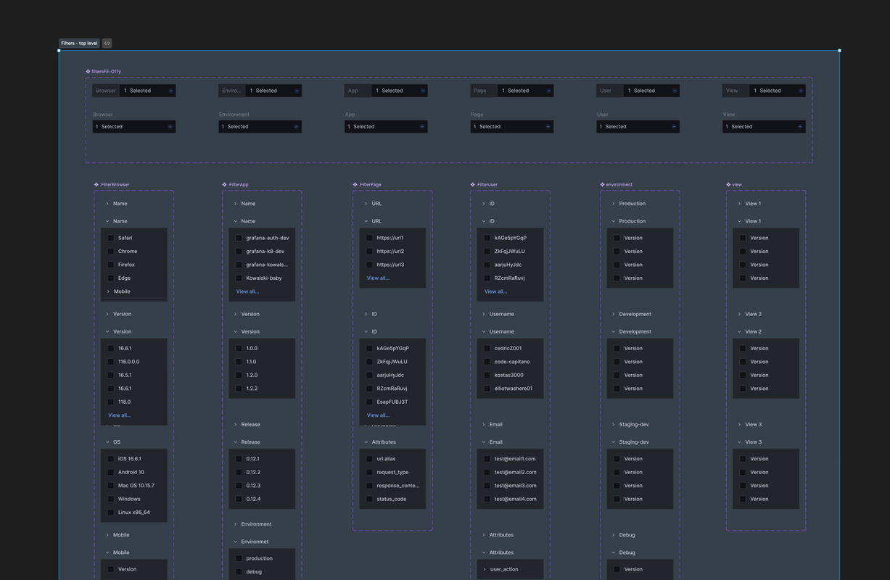This screenshot has height=580, width=890.
Task: Collapse the expanded Email section
Action: tap(484, 442)
